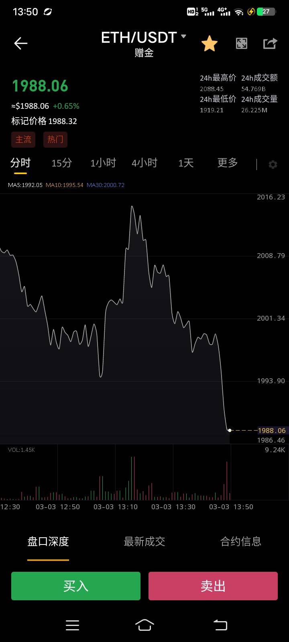
Task: Tap the Android home navigation icon
Action: tap(144, 625)
